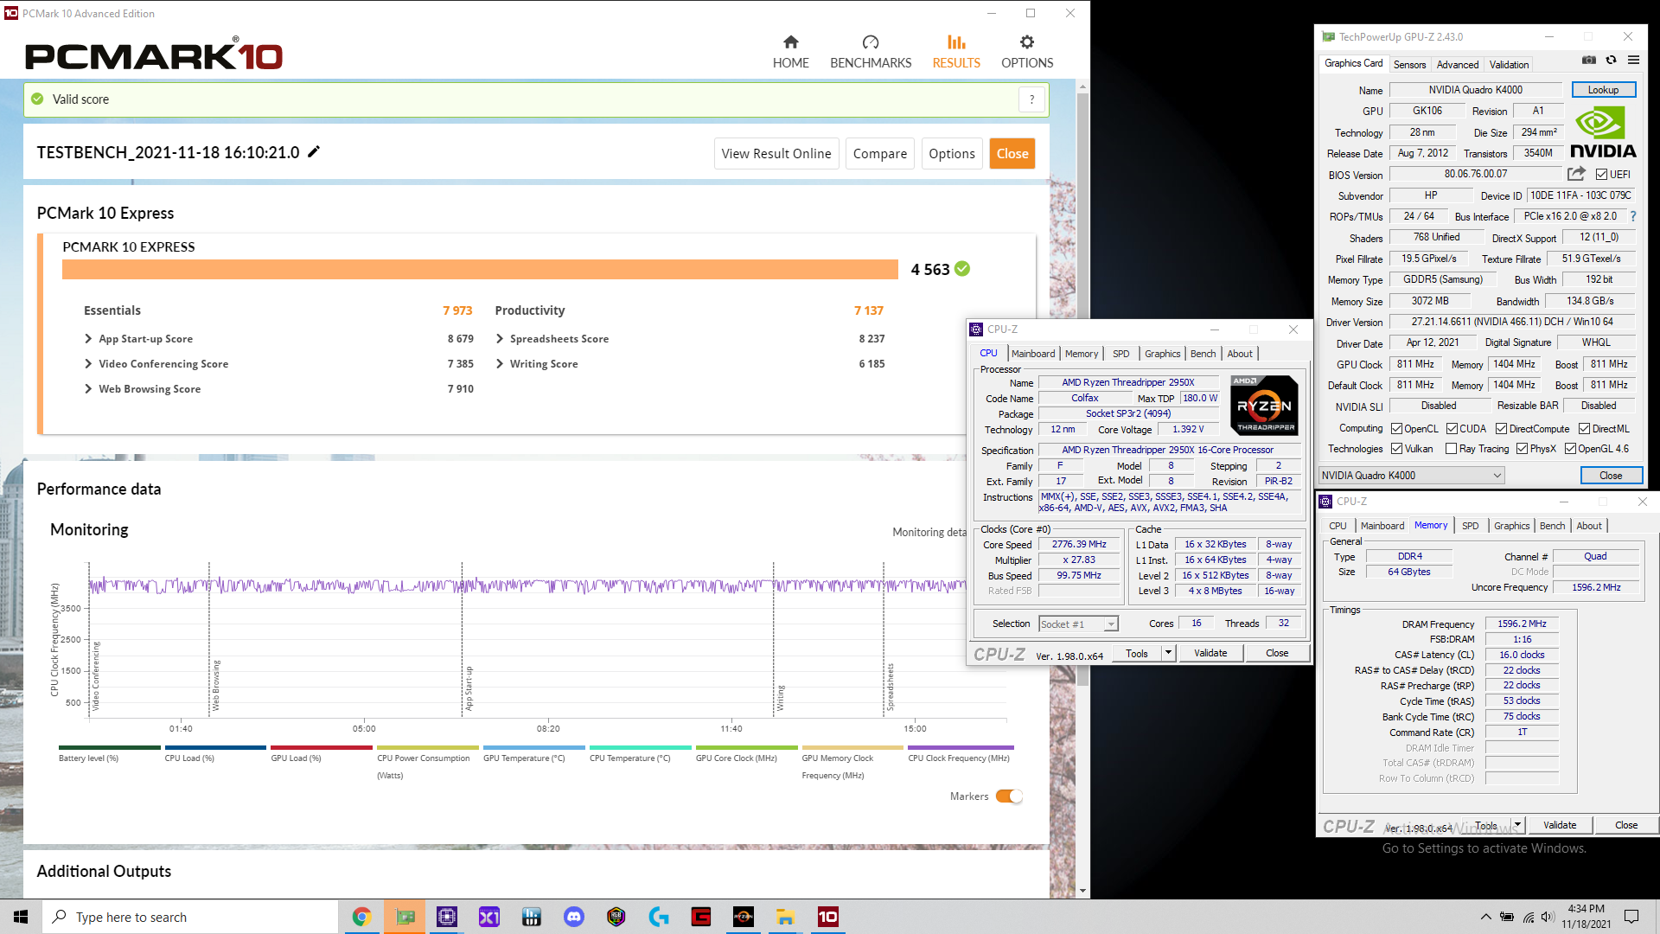Toggle the UEFI checkbox in GPU-Z

1601,175
